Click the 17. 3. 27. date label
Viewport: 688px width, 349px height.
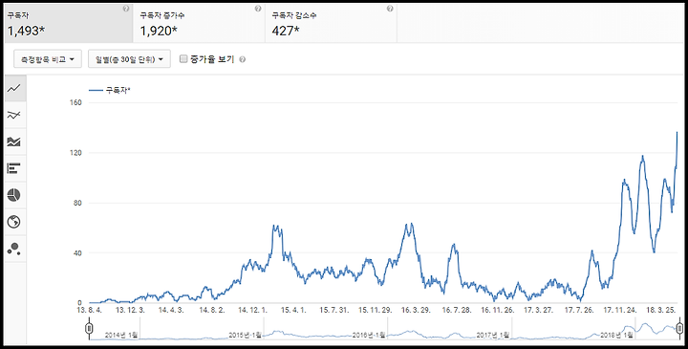(538, 310)
